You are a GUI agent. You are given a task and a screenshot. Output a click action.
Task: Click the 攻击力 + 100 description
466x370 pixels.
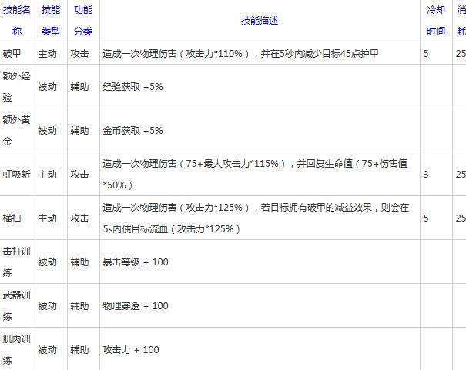(131, 350)
